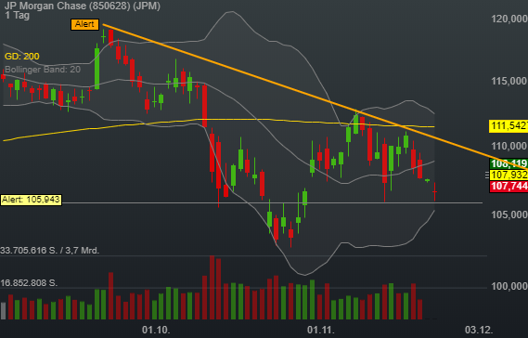Click the tallest red volume bar
528x338 pixels.
212,288
